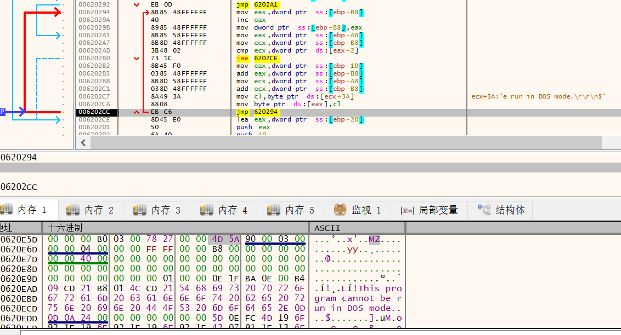621x335 pixels.
Task: Select the lea eax instruction at 006202CE
Action: [x=300, y=119]
